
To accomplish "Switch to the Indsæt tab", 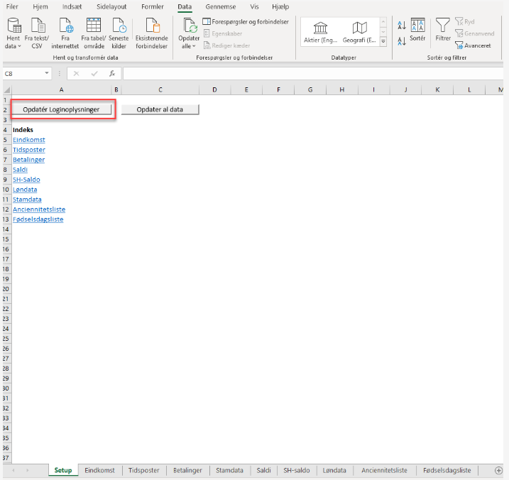I will [x=72, y=6].
